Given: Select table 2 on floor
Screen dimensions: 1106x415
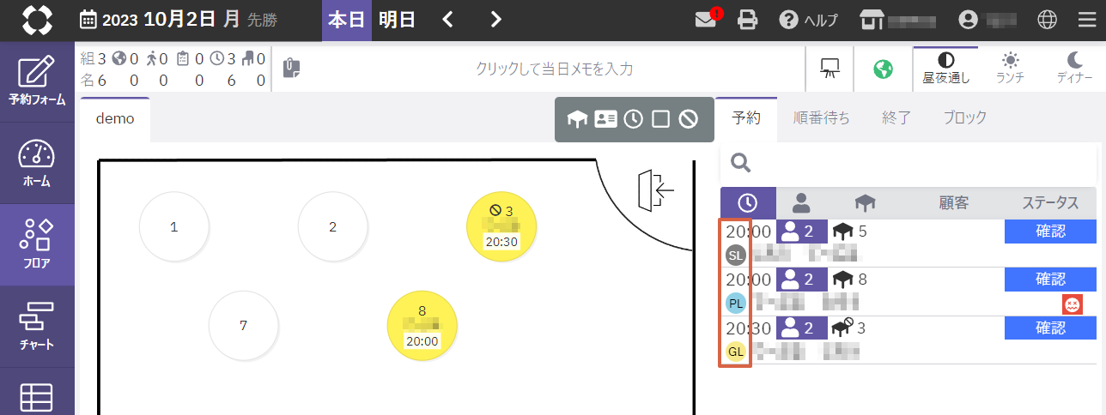Looking at the screenshot, I should (x=333, y=227).
